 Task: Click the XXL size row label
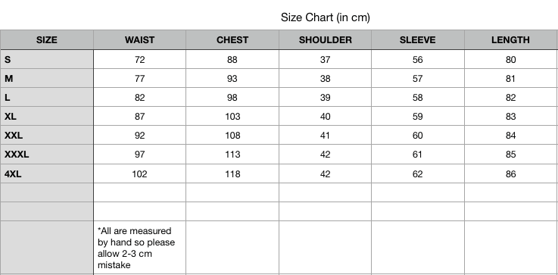click(47, 136)
